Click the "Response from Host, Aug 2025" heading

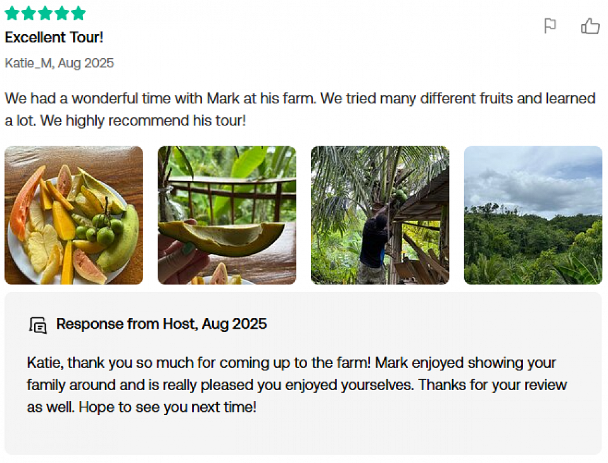coord(161,324)
